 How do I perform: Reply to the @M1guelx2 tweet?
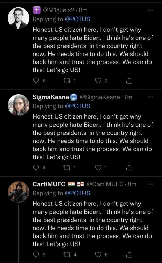tap(36, 81)
